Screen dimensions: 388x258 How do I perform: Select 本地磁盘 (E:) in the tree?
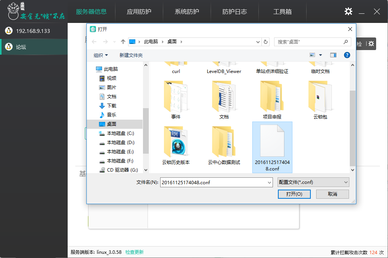click(x=116, y=152)
